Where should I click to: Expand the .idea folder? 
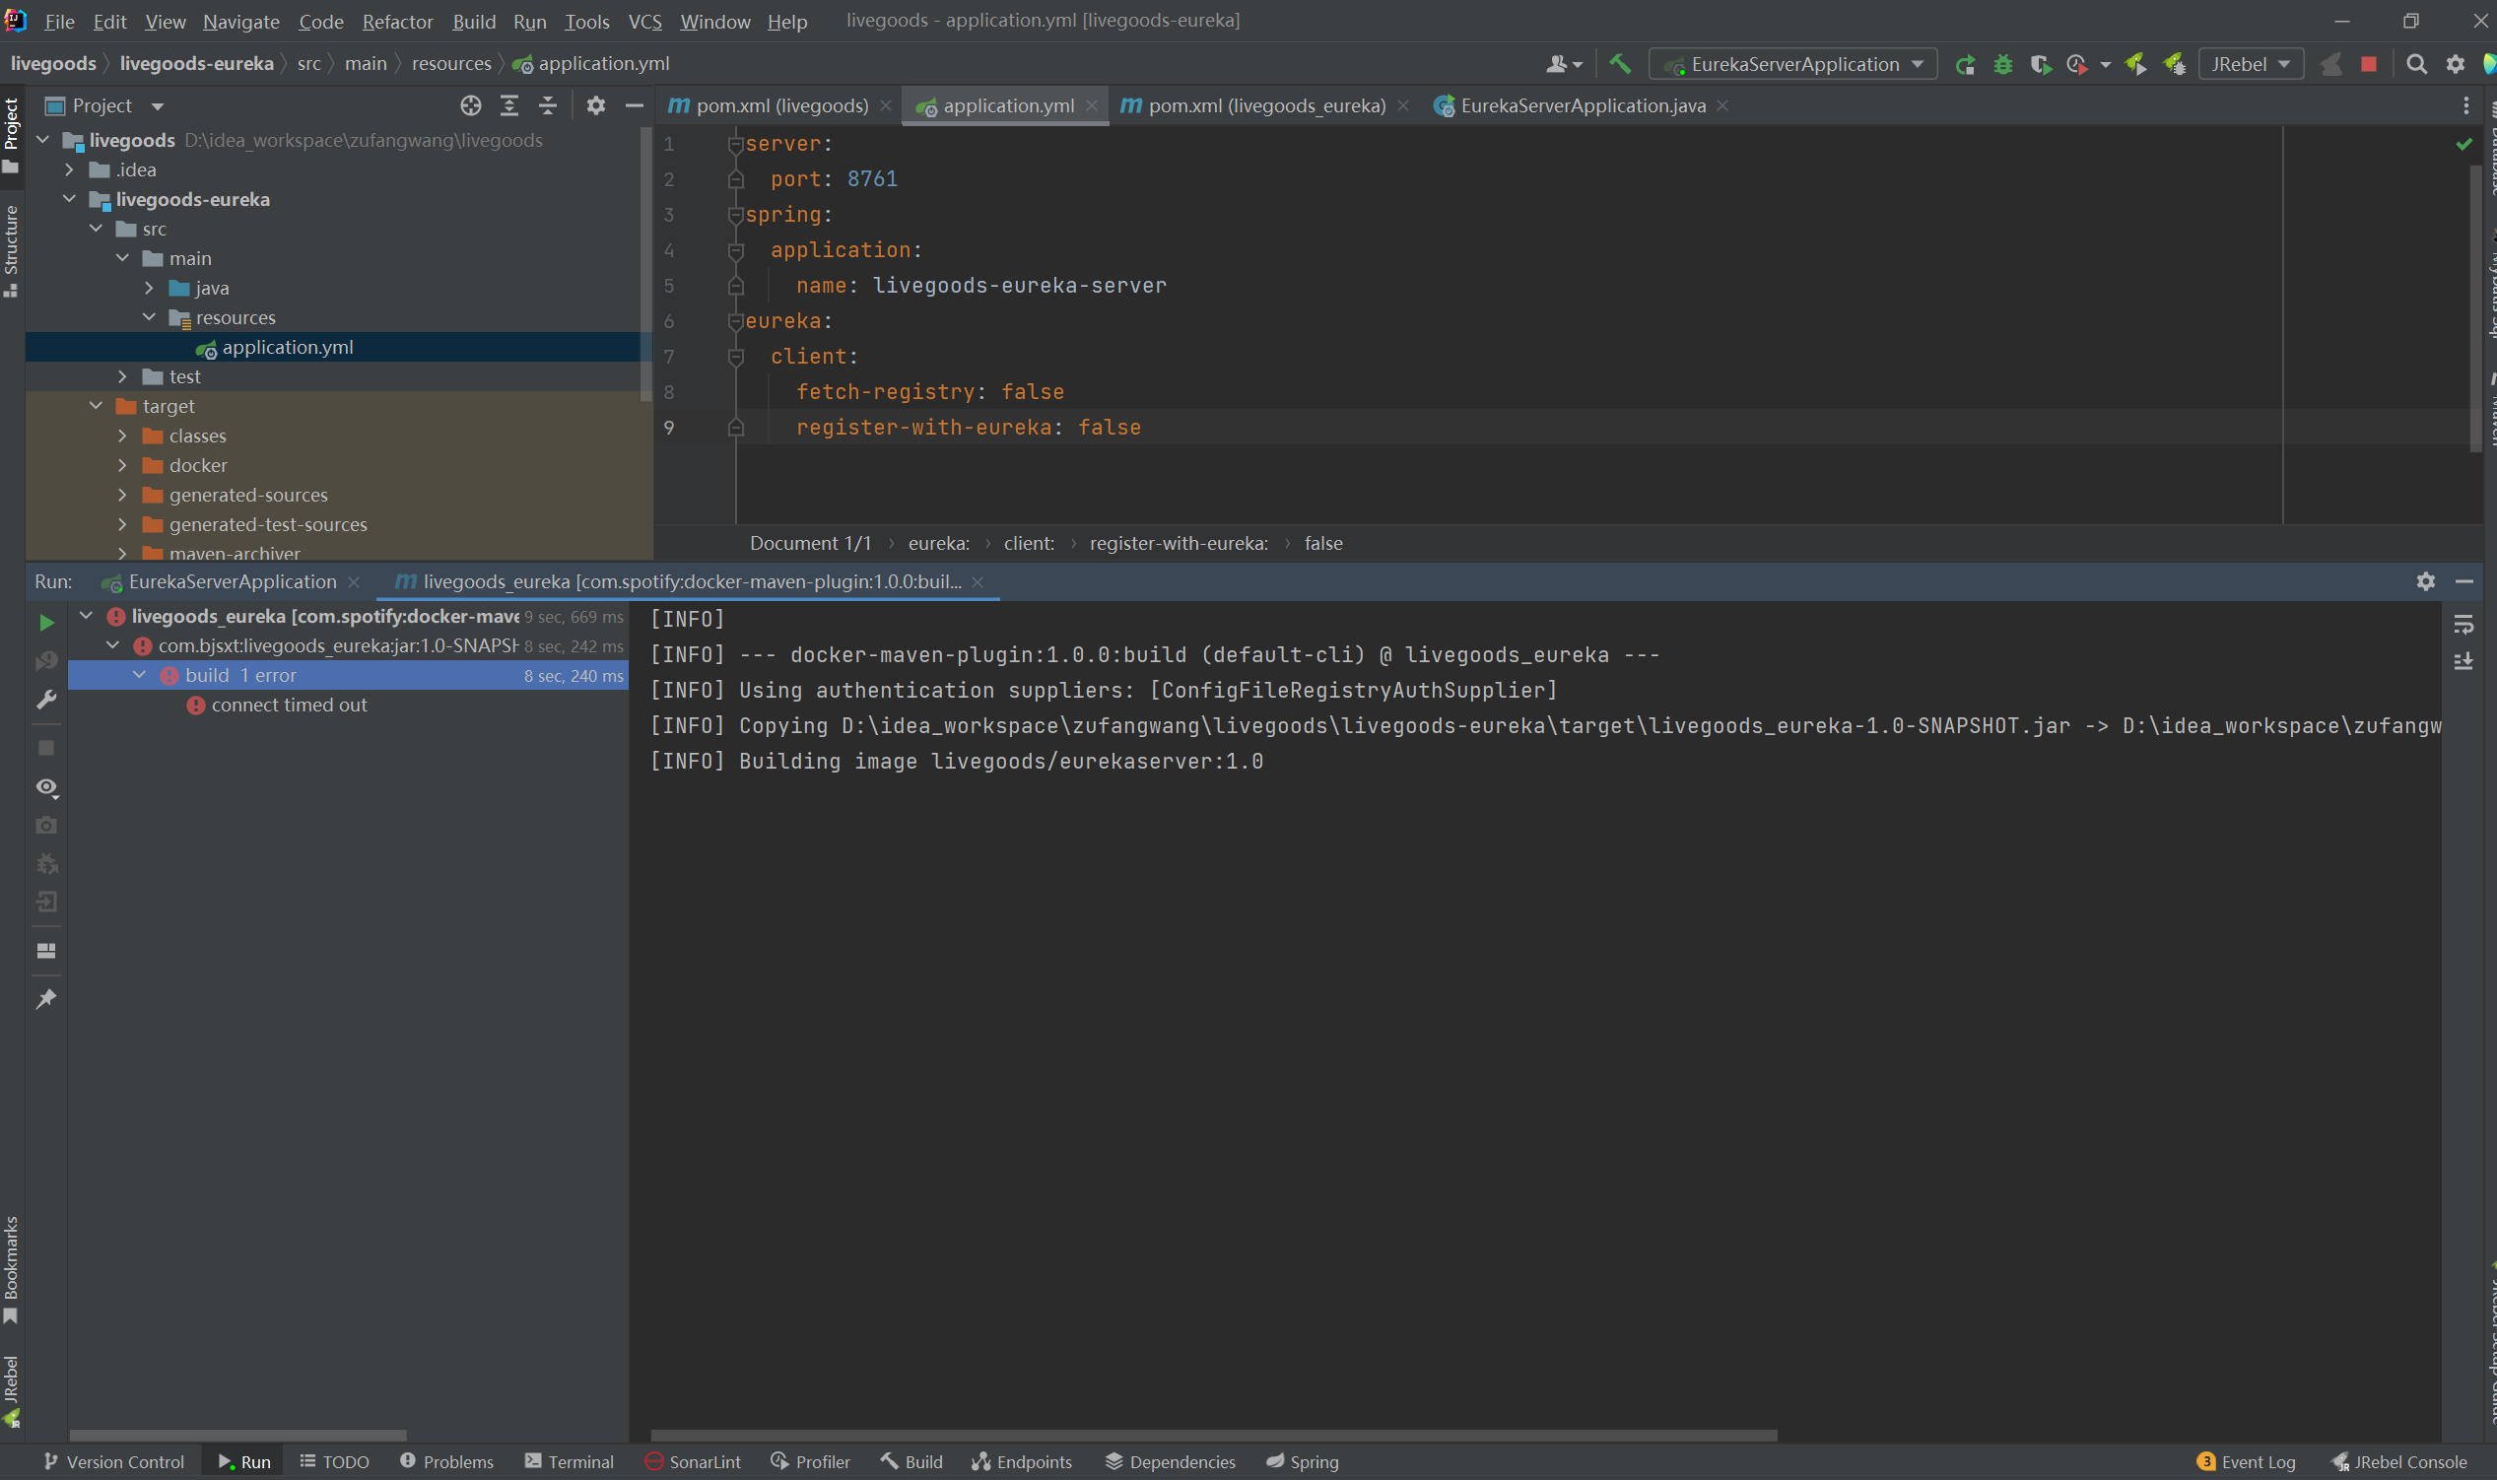tap(69, 169)
